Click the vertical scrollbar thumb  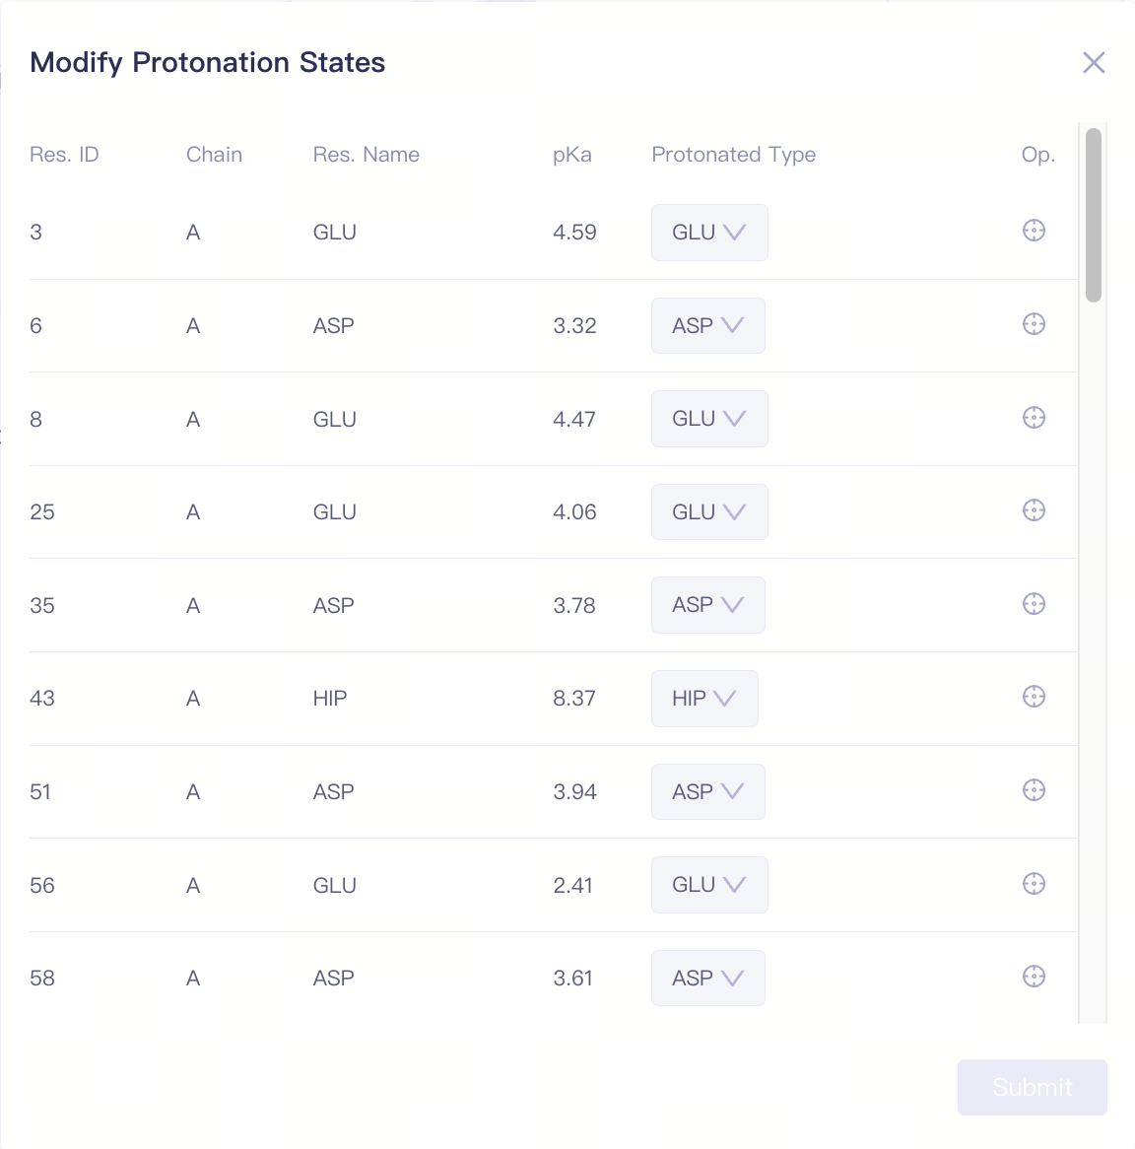pos(1093,215)
